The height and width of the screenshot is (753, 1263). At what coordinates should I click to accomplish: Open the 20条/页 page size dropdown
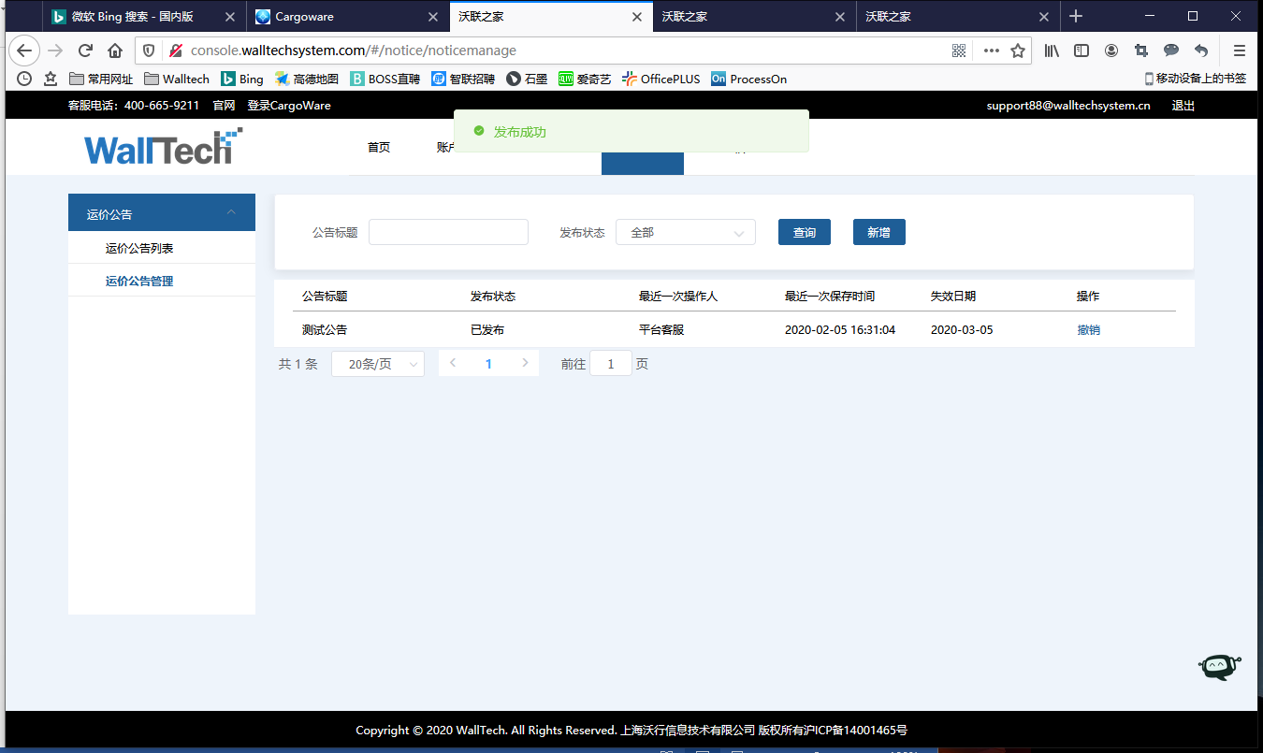(x=378, y=364)
